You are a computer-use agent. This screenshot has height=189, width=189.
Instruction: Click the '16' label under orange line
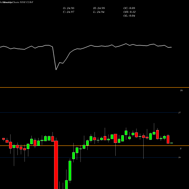pyautogui.click(x=181, y=90)
